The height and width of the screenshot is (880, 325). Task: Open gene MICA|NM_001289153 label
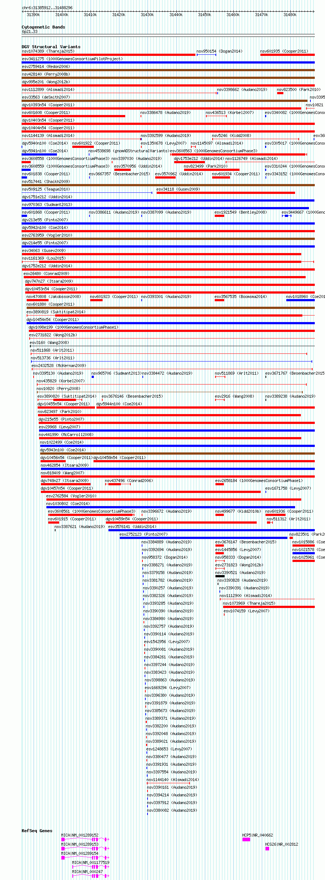80,844
